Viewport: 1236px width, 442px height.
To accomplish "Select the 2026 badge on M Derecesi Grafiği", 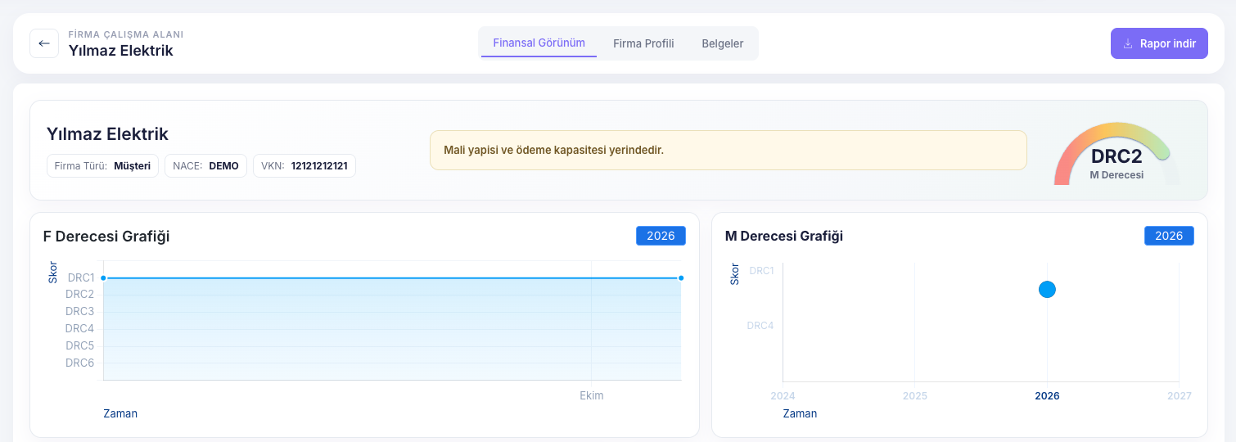I will pos(1169,236).
